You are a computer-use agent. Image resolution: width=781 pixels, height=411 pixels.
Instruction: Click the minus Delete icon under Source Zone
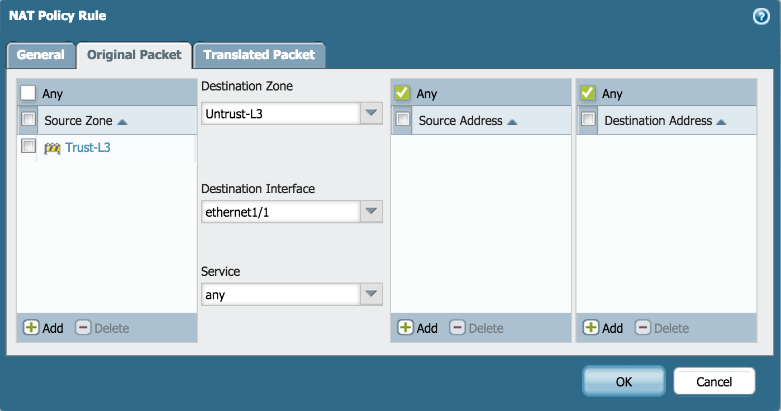click(x=83, y=328)
